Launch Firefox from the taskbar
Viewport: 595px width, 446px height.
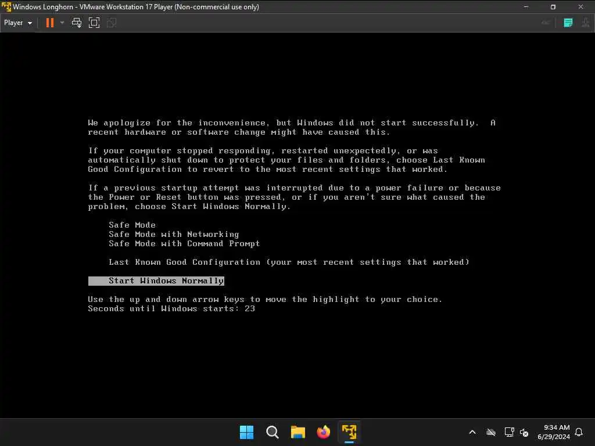323,432
